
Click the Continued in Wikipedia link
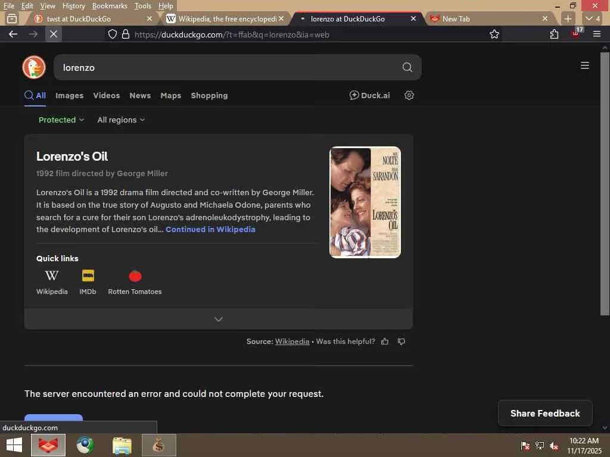[210, 229]
